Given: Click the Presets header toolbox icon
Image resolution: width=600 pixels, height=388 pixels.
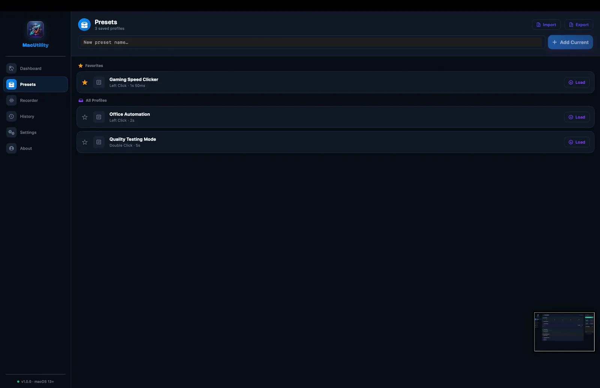Looking at the screenshot, I should [84, 25].
